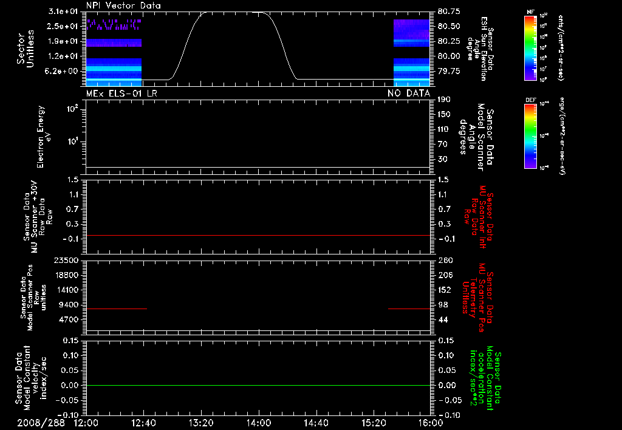Click the 70 scanner angle tick value
Viewport: 622px width, 430px height.
pyautogui.click(x=443, y=145)
